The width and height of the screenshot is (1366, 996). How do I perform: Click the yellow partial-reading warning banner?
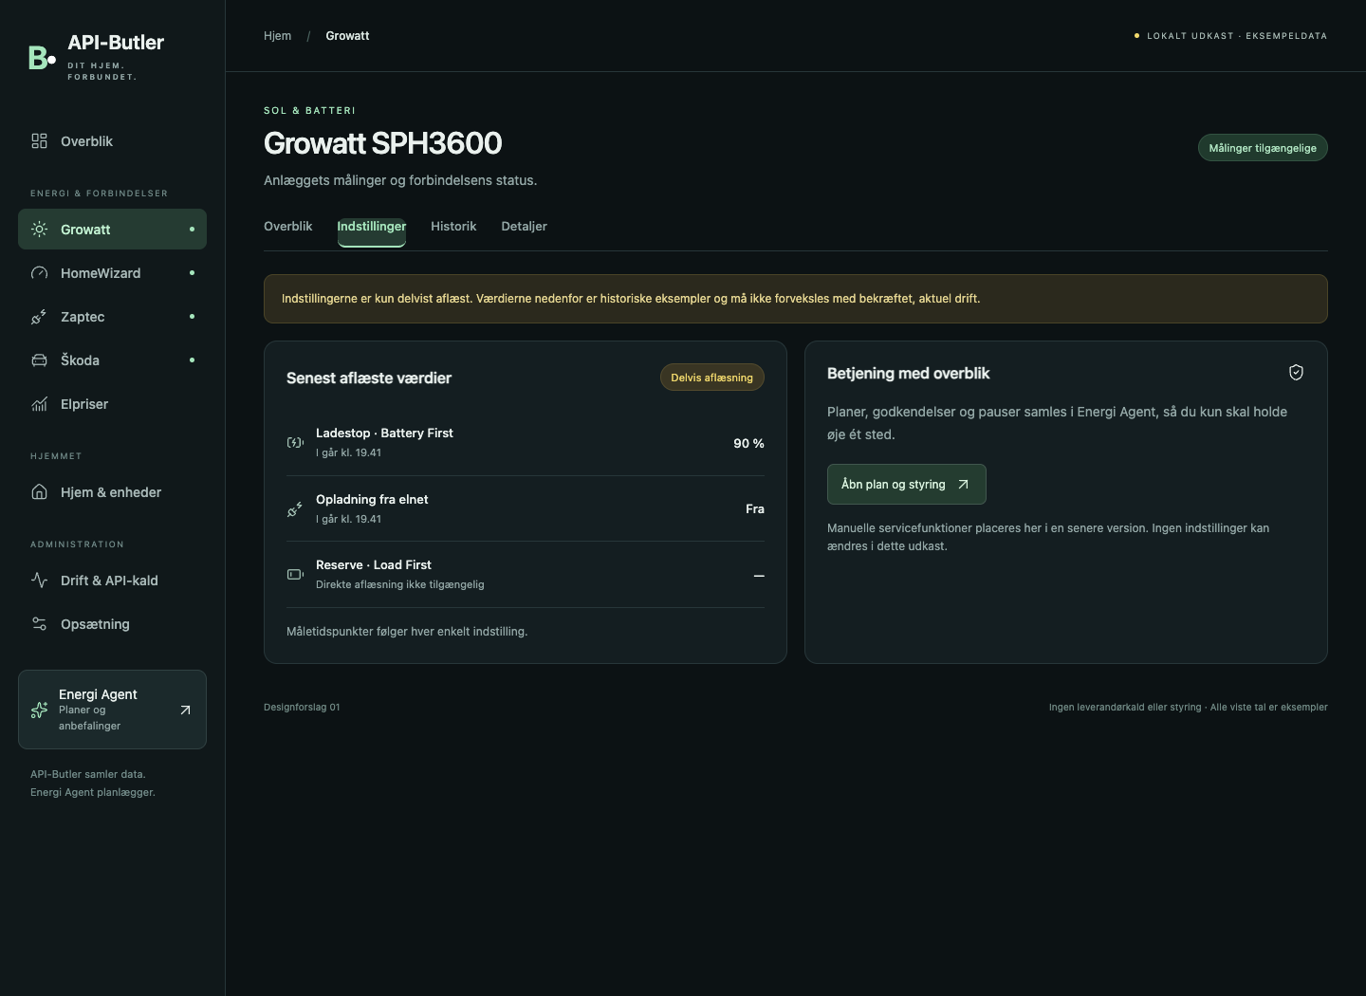pyautogui.click(x=796, y=299)
